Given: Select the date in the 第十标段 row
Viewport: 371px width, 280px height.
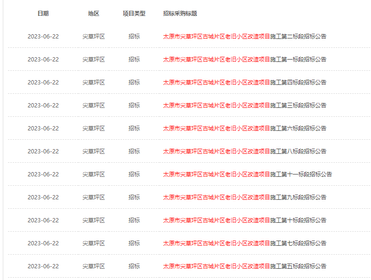Looking at the screenshot, I should tap(43, 220).
